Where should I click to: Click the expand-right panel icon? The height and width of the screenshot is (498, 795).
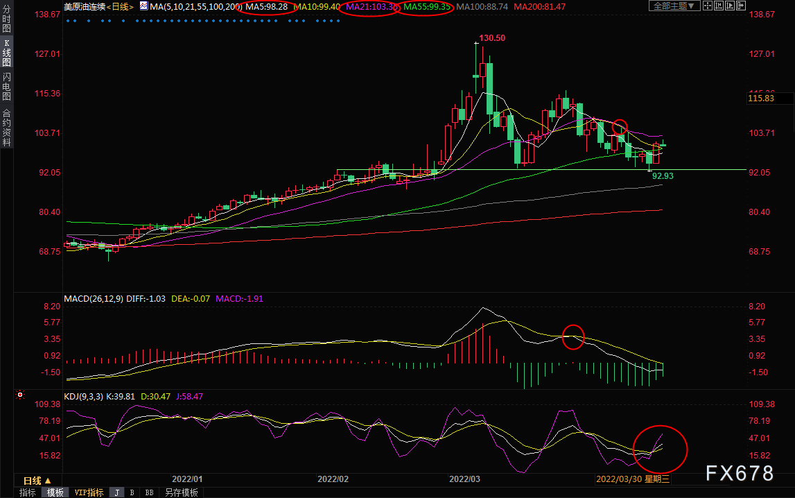pos(741,6)
